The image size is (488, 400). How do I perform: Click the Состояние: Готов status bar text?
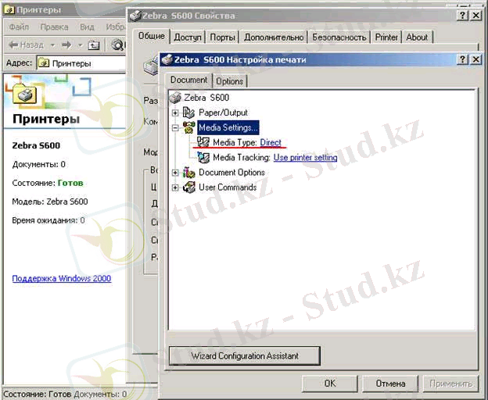37,394
